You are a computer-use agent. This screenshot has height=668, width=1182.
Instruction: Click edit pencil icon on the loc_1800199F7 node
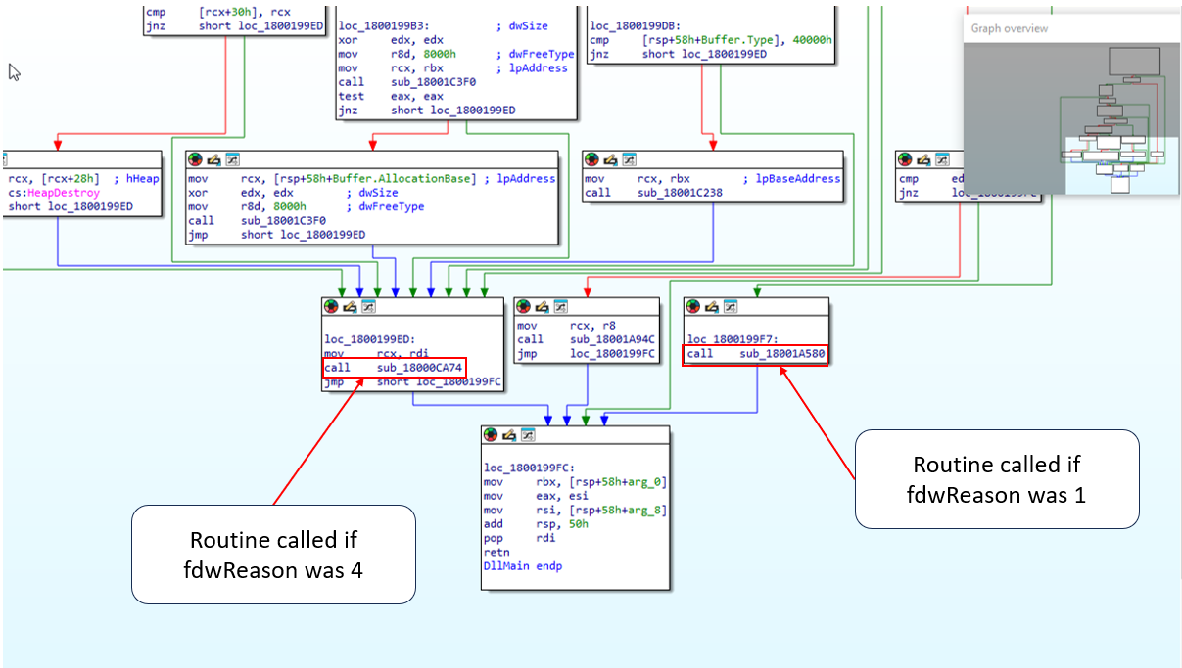pos(712,306)
